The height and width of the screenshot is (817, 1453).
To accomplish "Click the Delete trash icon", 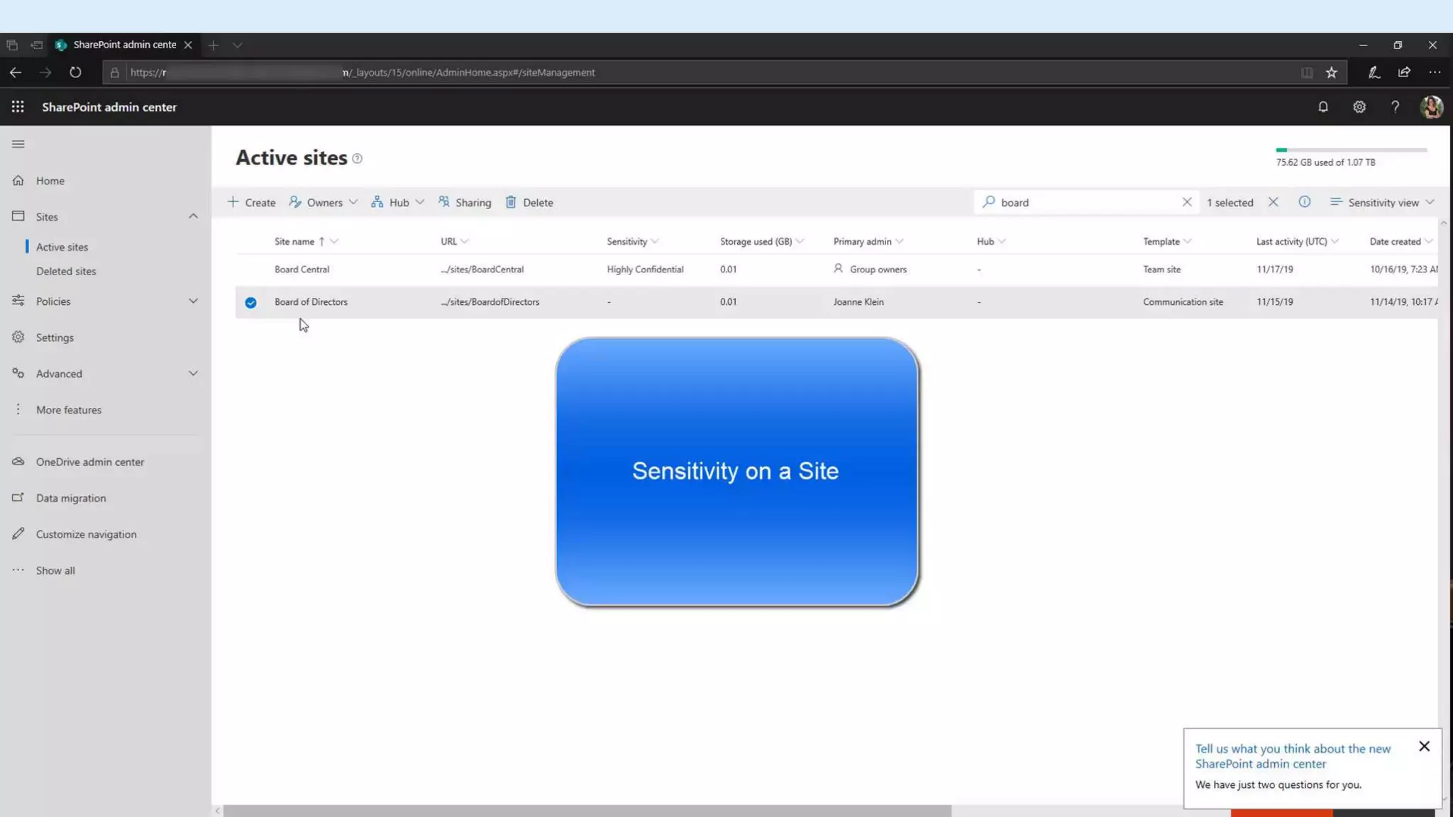I will [x=511, y=202].
